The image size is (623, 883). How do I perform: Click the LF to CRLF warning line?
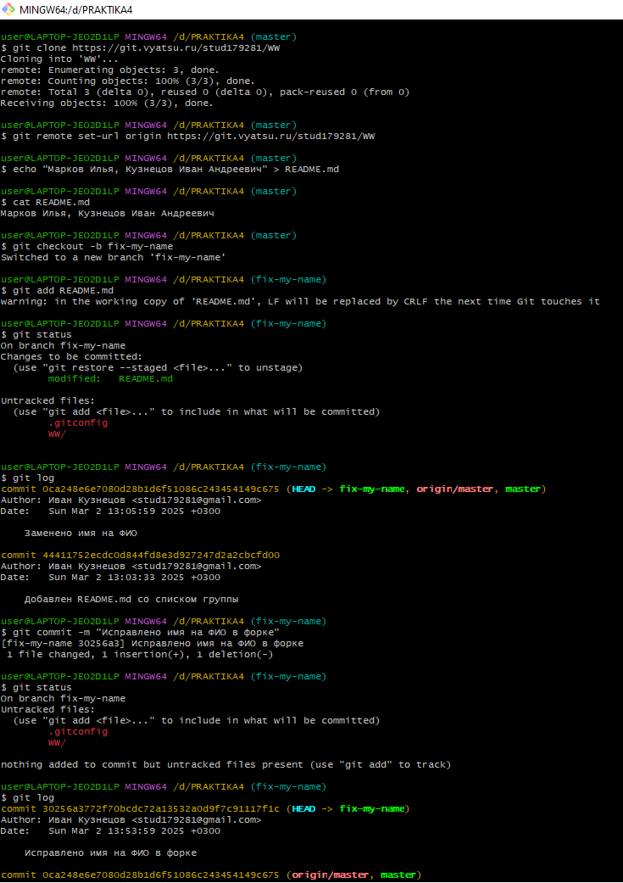(x=300, y=301)
